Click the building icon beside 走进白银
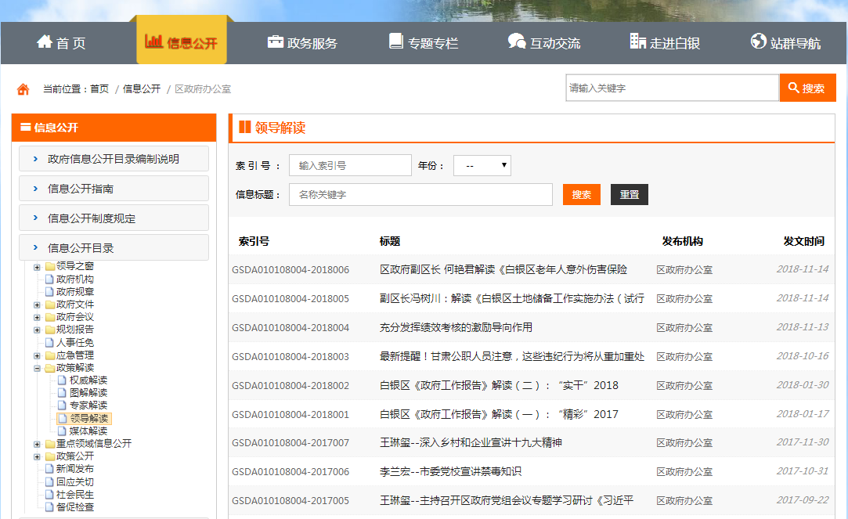Viewport: 848px width, 519px height. click(637, 41)
